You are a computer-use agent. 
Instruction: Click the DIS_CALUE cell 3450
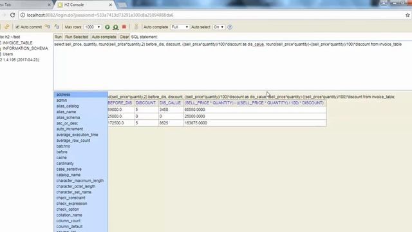click(171, 110)
